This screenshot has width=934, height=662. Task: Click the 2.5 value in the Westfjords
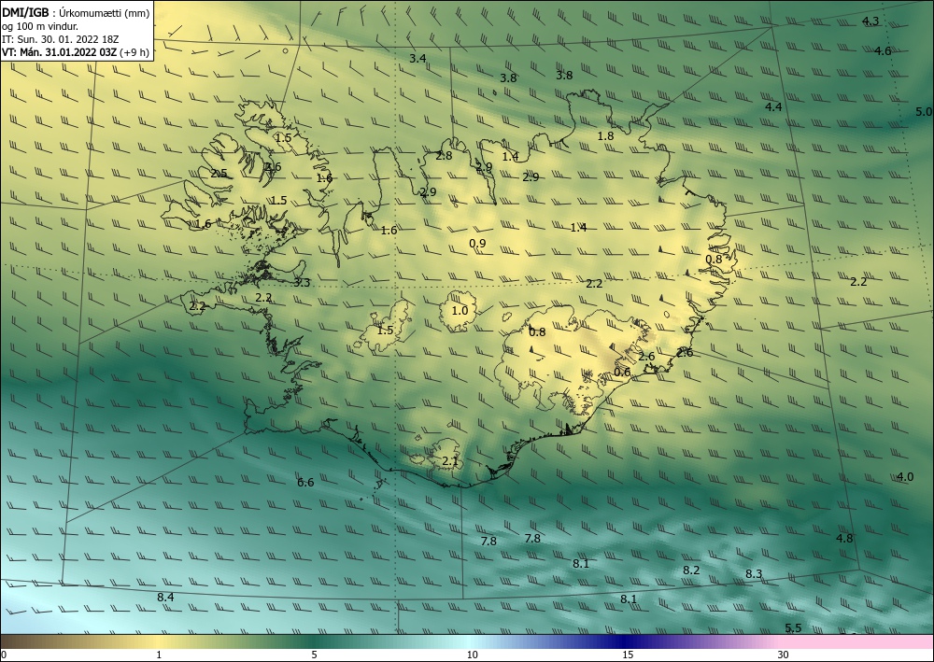coord(219,174)
